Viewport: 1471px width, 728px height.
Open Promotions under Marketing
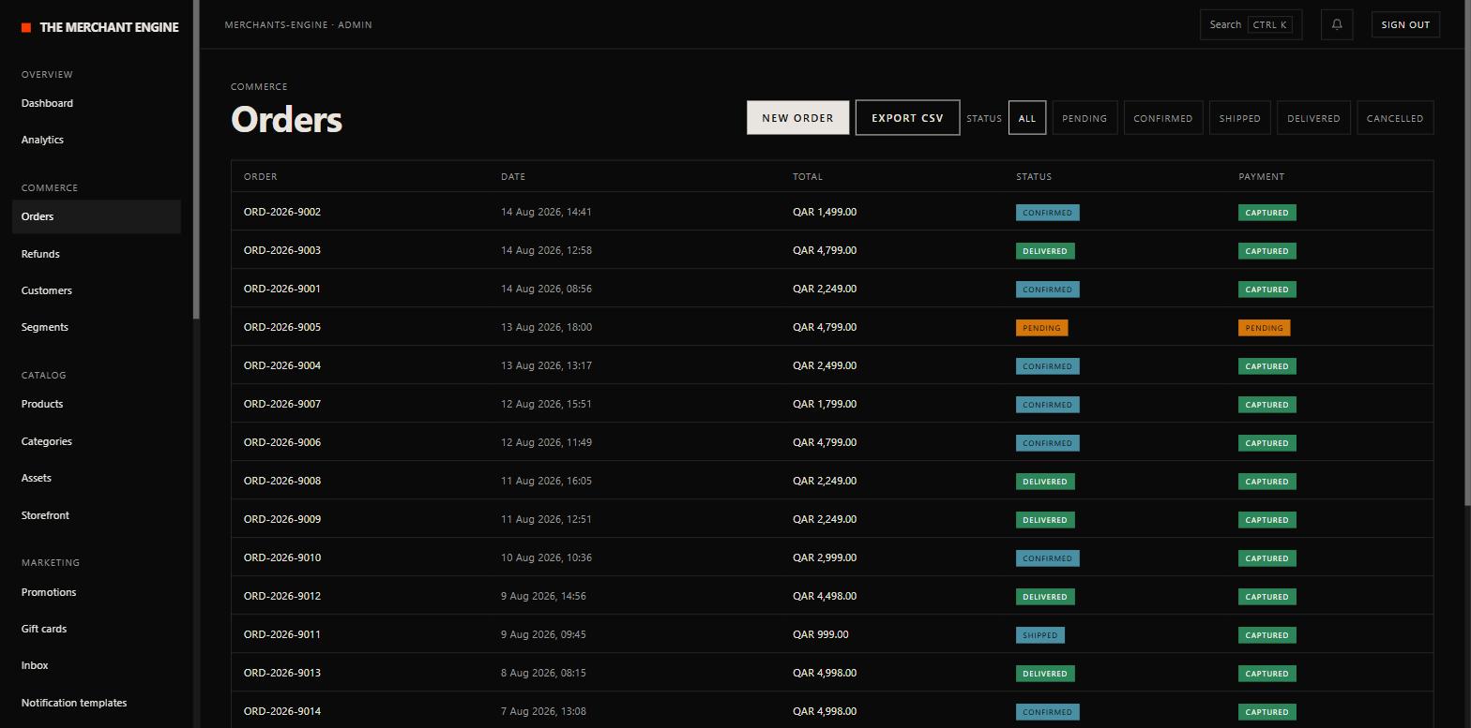click(96, 592)
